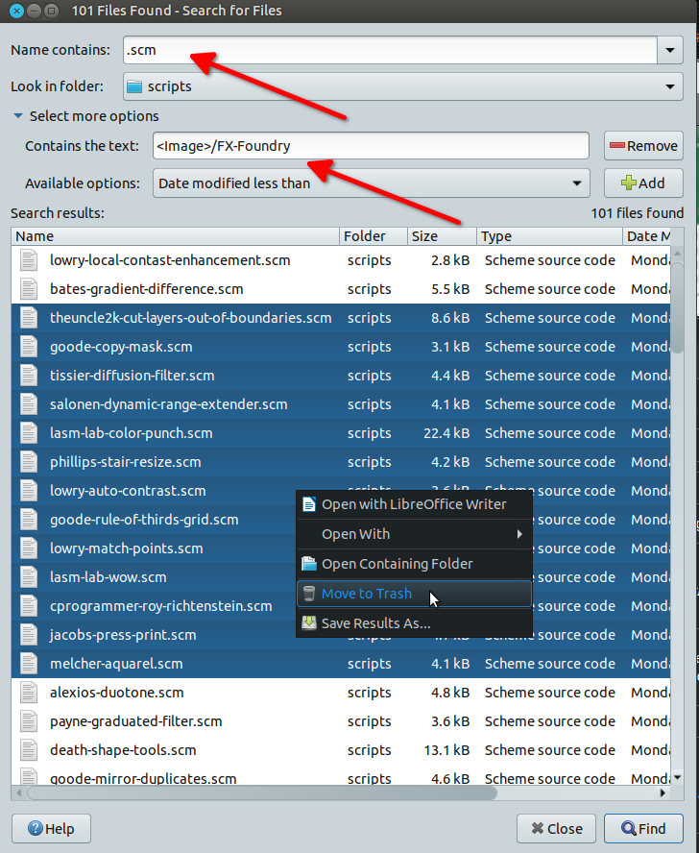
Task: Expand the Open With submenu arrow
Action: point(519,534)
